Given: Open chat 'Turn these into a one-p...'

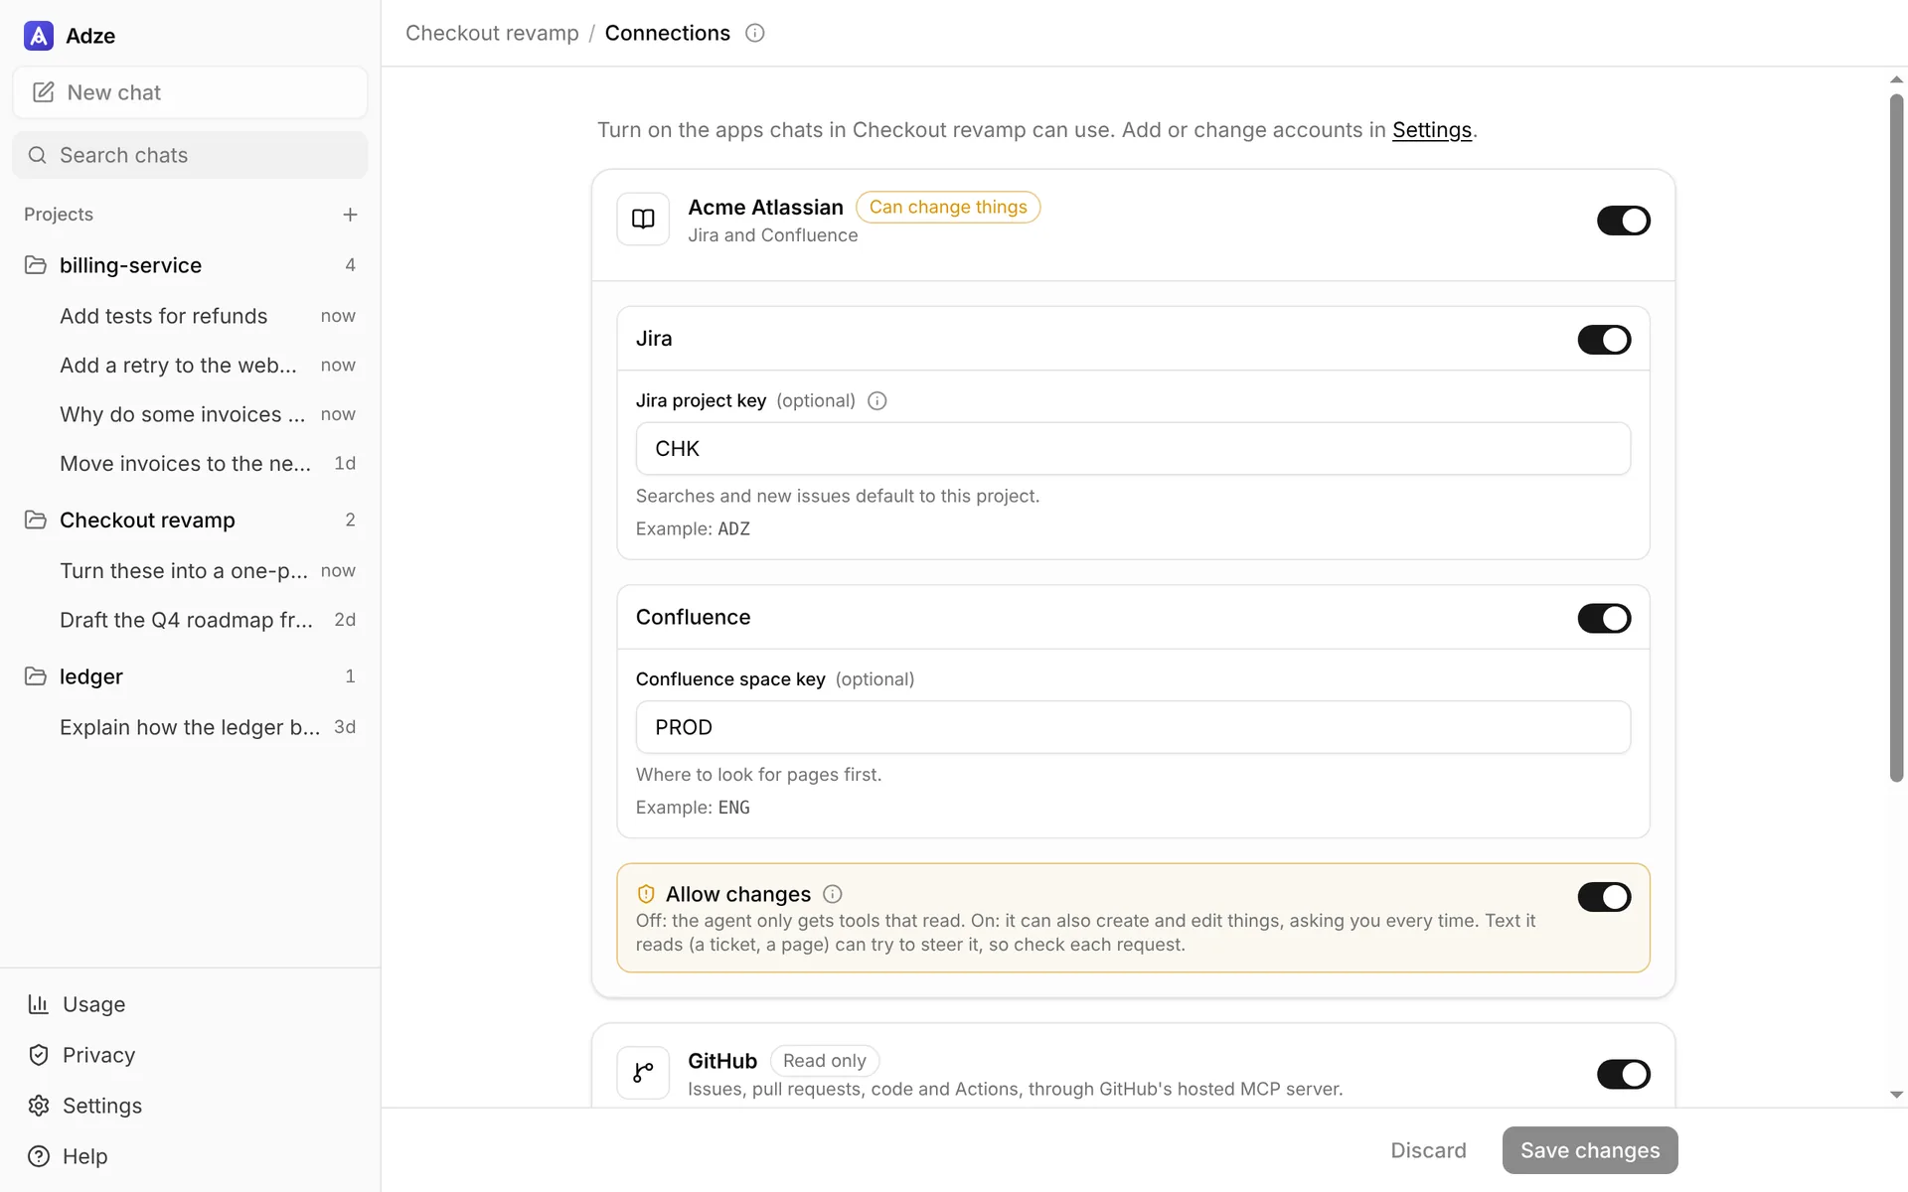Looking at the screenshot, I should coord(190,571).
